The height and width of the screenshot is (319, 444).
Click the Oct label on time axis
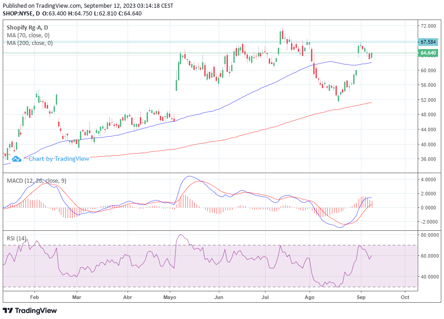pos(405,297)
